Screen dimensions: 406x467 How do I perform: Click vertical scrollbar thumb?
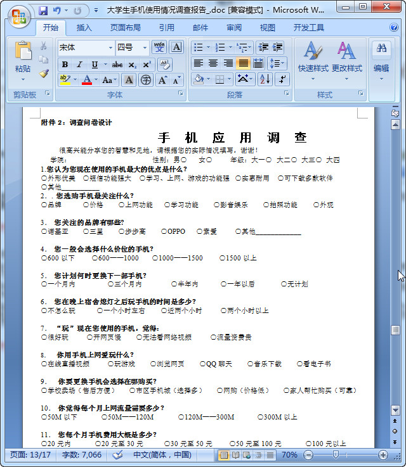coord(395,330)
